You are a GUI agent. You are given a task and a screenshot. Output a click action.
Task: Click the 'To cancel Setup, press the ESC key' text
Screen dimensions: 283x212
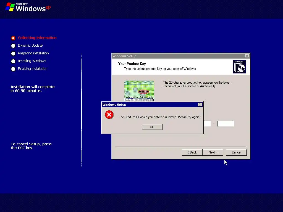click(31, 146)
